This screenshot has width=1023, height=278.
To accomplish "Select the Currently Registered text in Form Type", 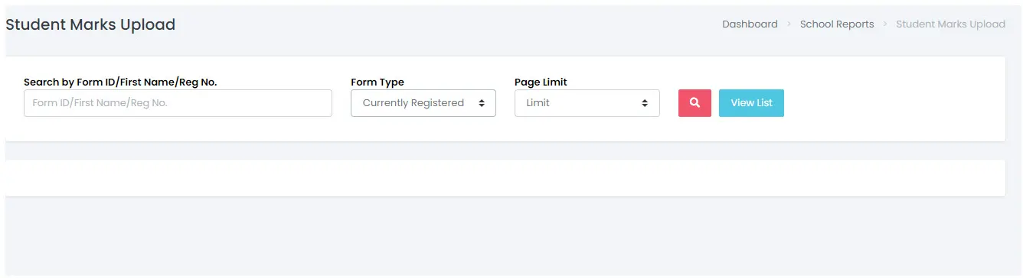I will [413, 103].
